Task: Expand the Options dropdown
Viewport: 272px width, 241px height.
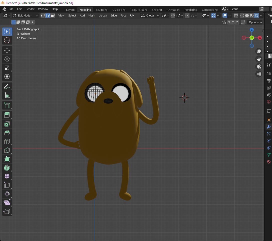Action: [x=255, y=22]
